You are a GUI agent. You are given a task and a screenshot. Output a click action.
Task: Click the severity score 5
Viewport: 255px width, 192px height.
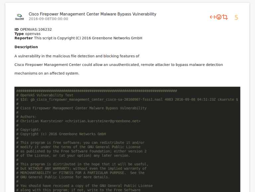pos(236,18)
